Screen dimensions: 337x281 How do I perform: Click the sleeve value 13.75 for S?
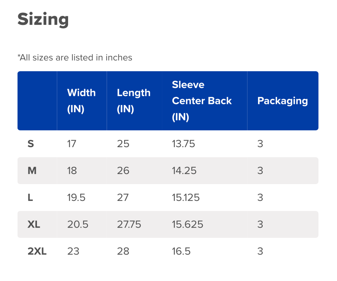pos(183,144)
